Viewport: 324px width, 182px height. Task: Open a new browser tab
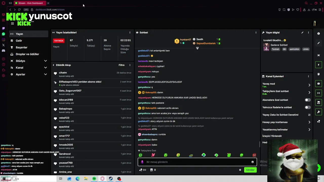(x=48, y=3)
